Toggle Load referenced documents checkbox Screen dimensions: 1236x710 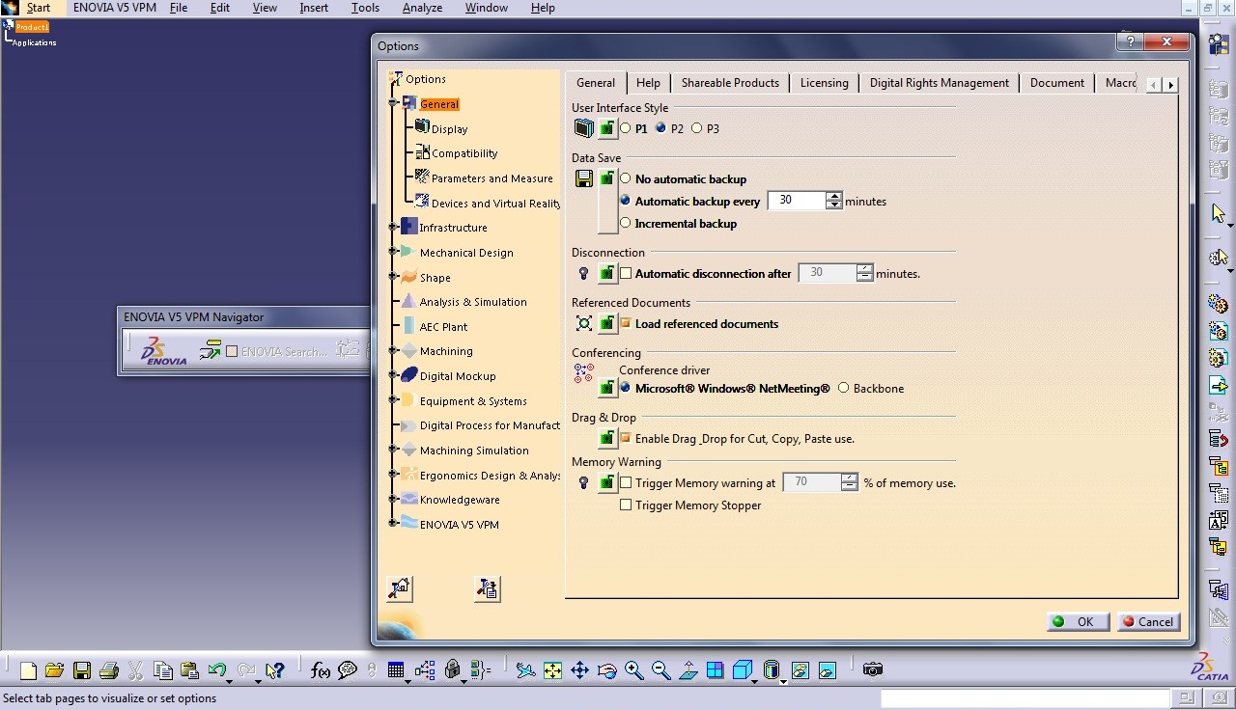click(x=626, y=324)
